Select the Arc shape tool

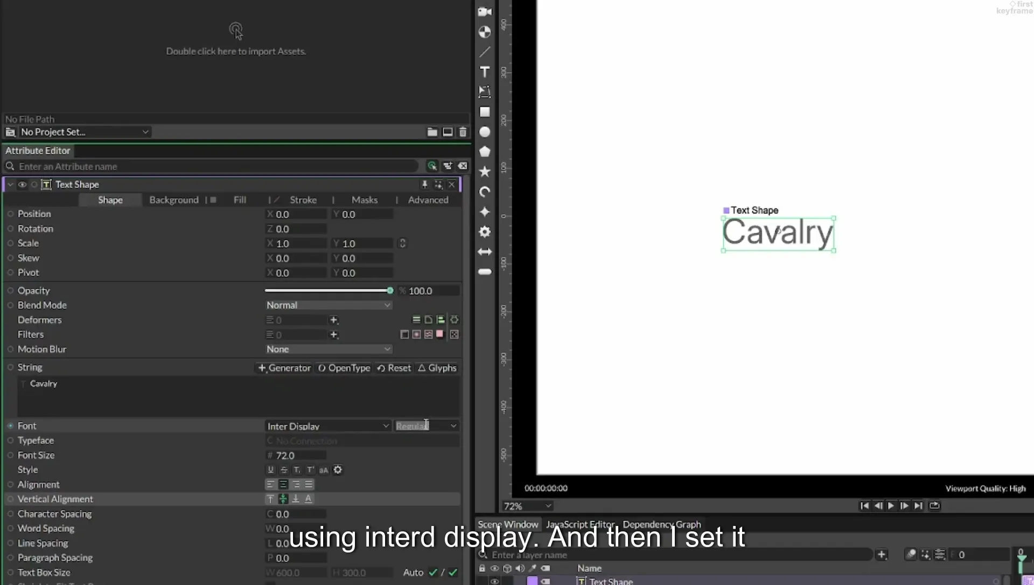click(x=485, y=192)
